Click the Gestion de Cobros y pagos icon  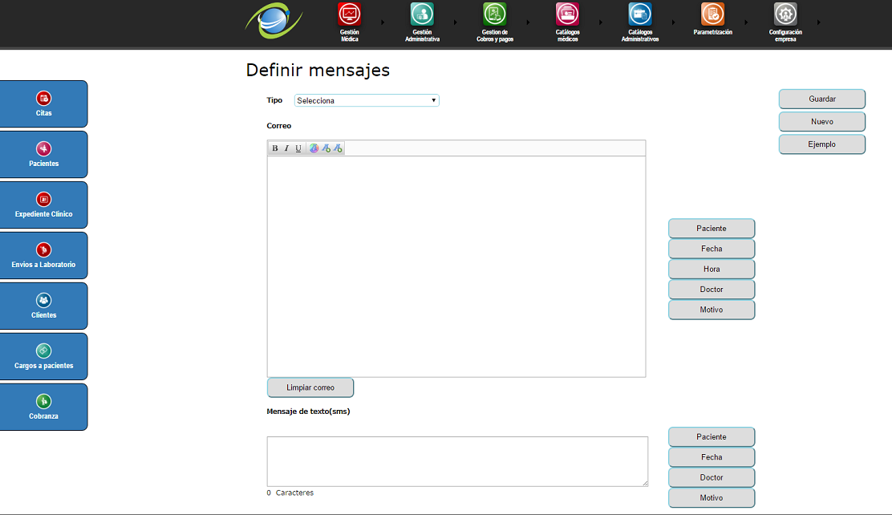pos(494,14)
